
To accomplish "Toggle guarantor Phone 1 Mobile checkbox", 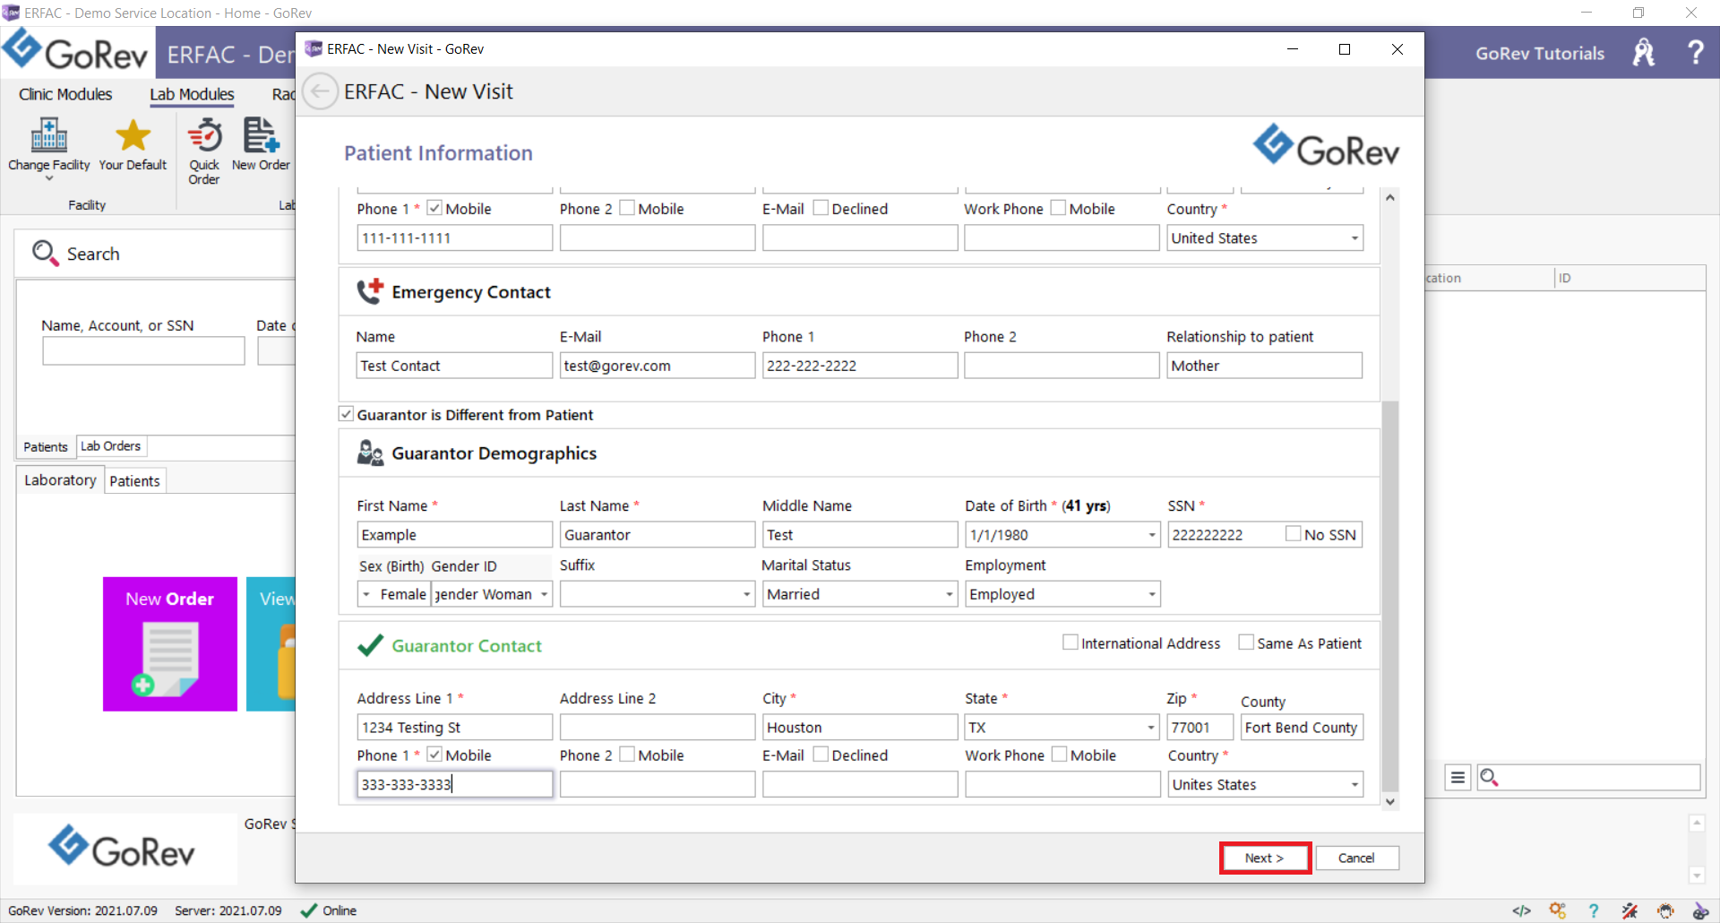I will pyautogui.click(x=434, y=755).
